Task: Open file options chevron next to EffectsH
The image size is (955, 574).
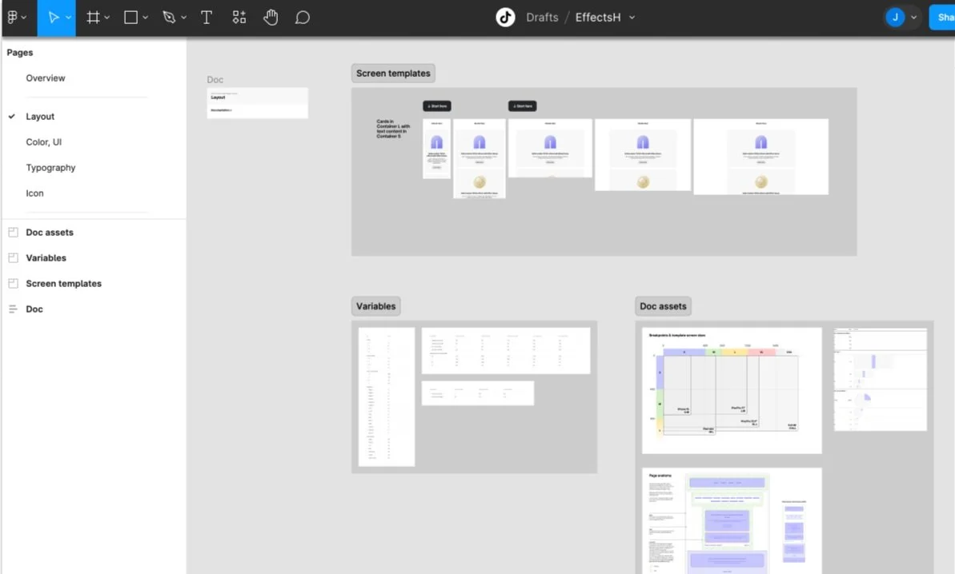Action: click(632, 18)
